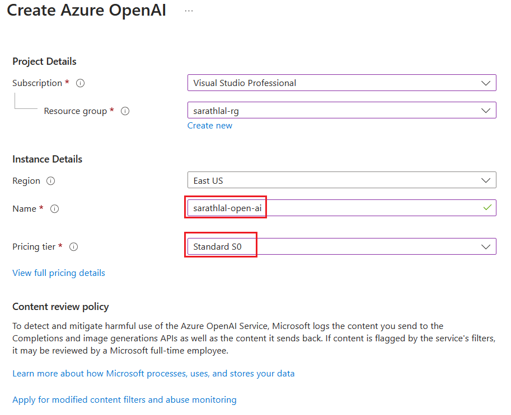This screenshot has width=511, height=415.
Task: Expand the Subscription field chevron arrow
Action: (486, 83)
